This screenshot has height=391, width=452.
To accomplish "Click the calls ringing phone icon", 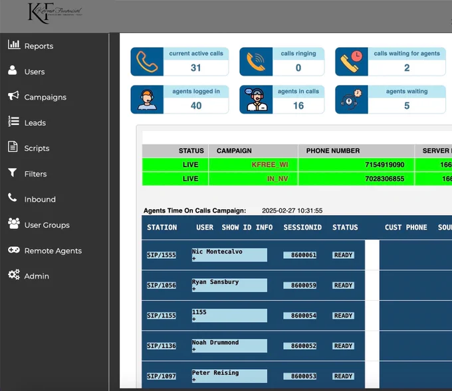I will point(256,62).
